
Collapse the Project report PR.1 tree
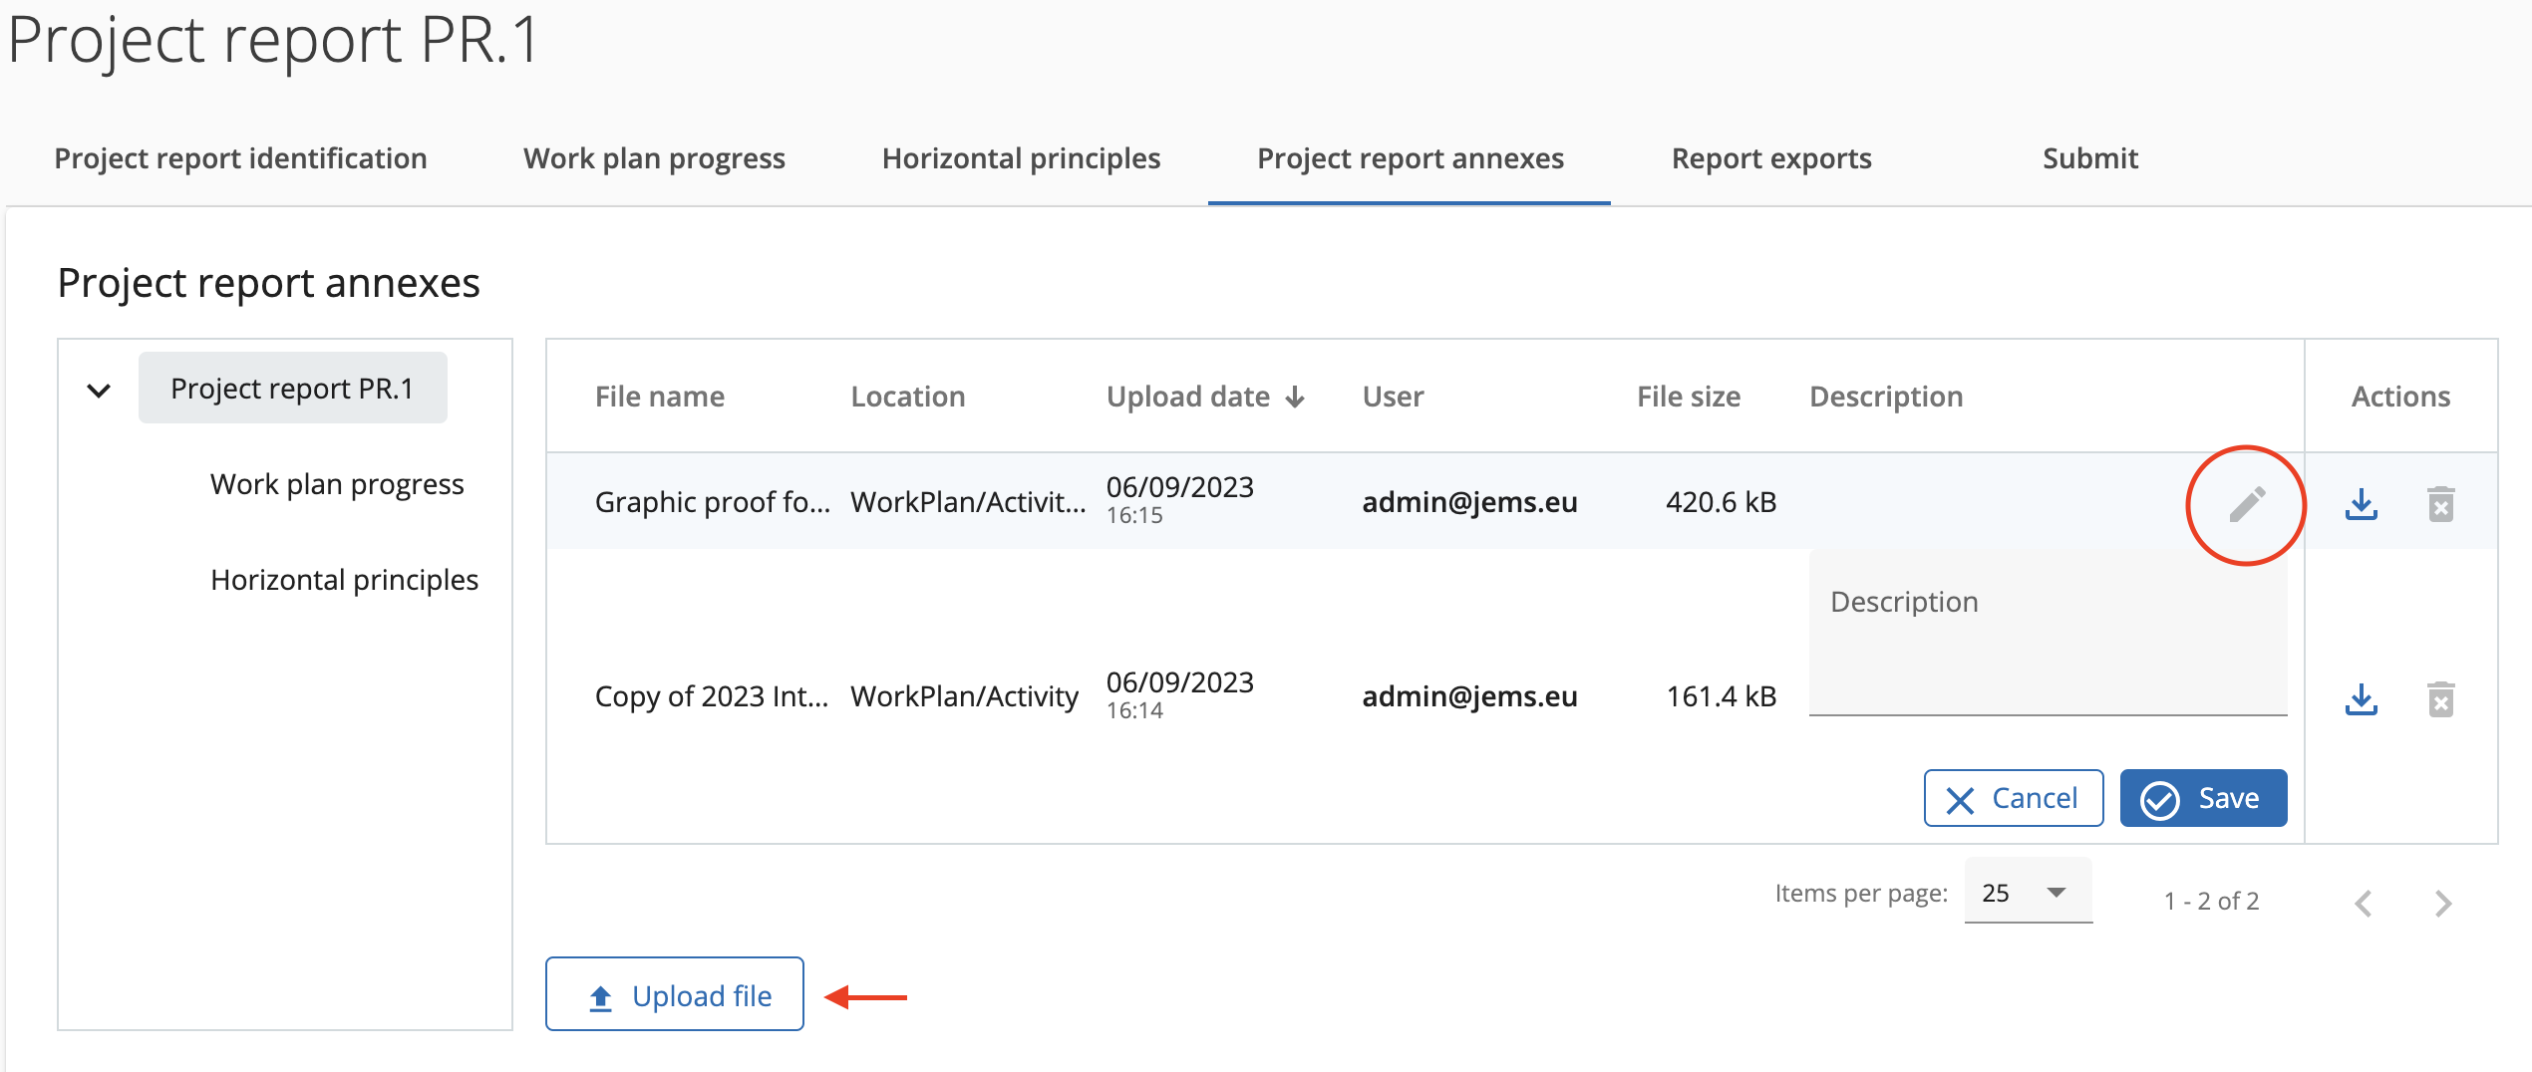click(99, 390)
